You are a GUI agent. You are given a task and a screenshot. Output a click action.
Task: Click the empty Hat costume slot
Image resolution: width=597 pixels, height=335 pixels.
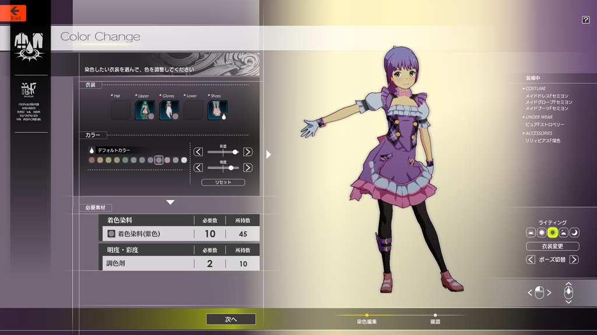(121, 110)
